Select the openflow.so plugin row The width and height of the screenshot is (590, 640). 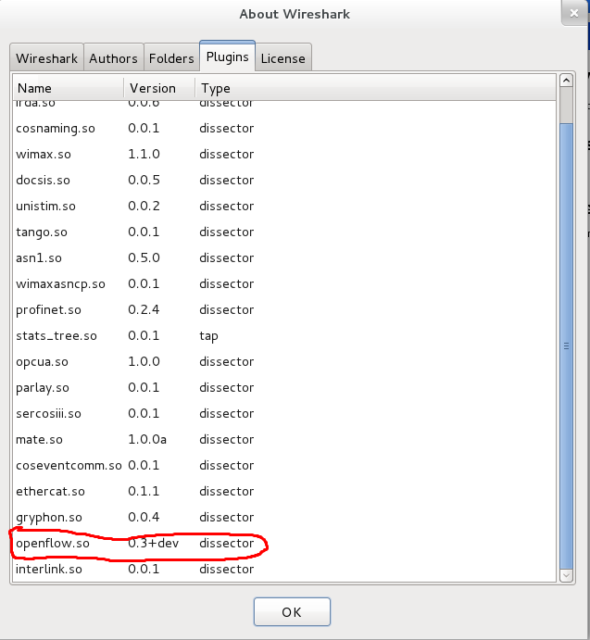284,544
